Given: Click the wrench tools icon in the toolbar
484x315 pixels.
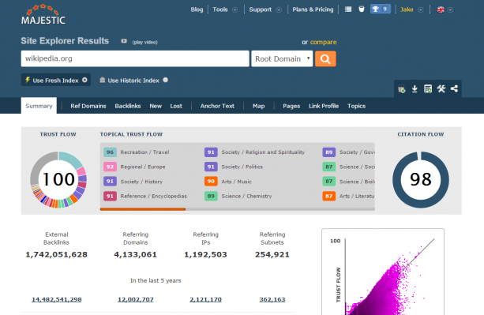Looking at the screenshot, I should [441, 89].
